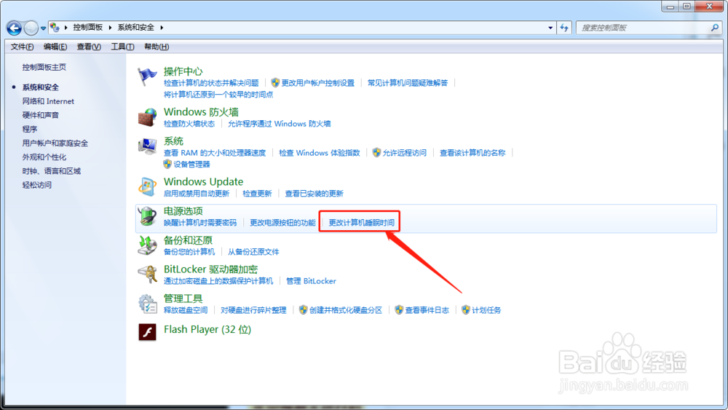Click 将计算机还原到一个较早的时间点 link

[x=218, y=95]
